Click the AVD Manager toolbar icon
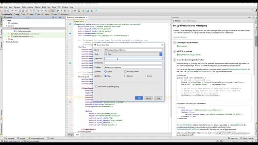Image resolution: width=258 pixels, height=145 pixels. [79, 11]
